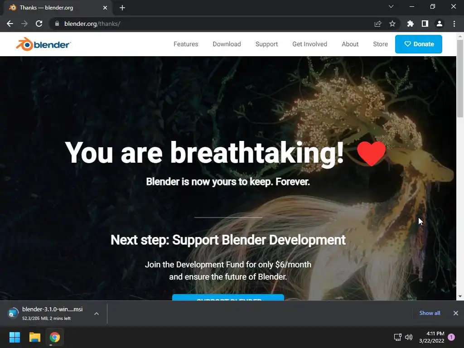Screen dimensions: 464x348
Task: Click the 'You are breathtaking!' headline
Action: (204, 153)
